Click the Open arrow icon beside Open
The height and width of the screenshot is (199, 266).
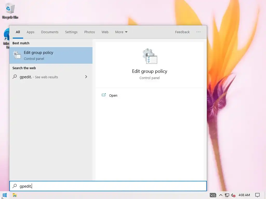point(104,95)
